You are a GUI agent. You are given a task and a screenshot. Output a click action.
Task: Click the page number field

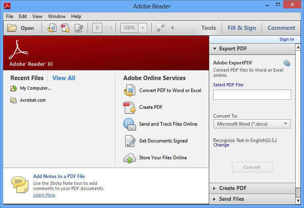pyautogui.click(x=97, y=28)
